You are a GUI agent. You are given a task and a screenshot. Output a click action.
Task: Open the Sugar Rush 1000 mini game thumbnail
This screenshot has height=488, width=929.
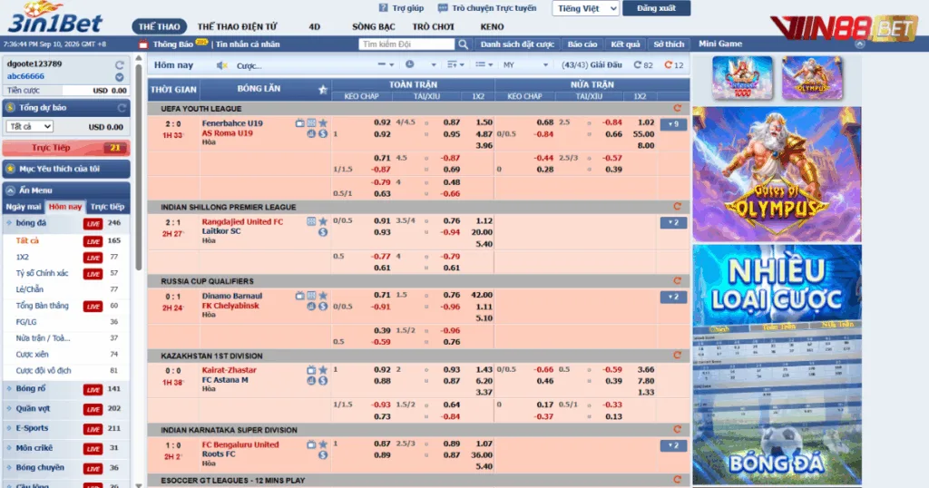742,78
